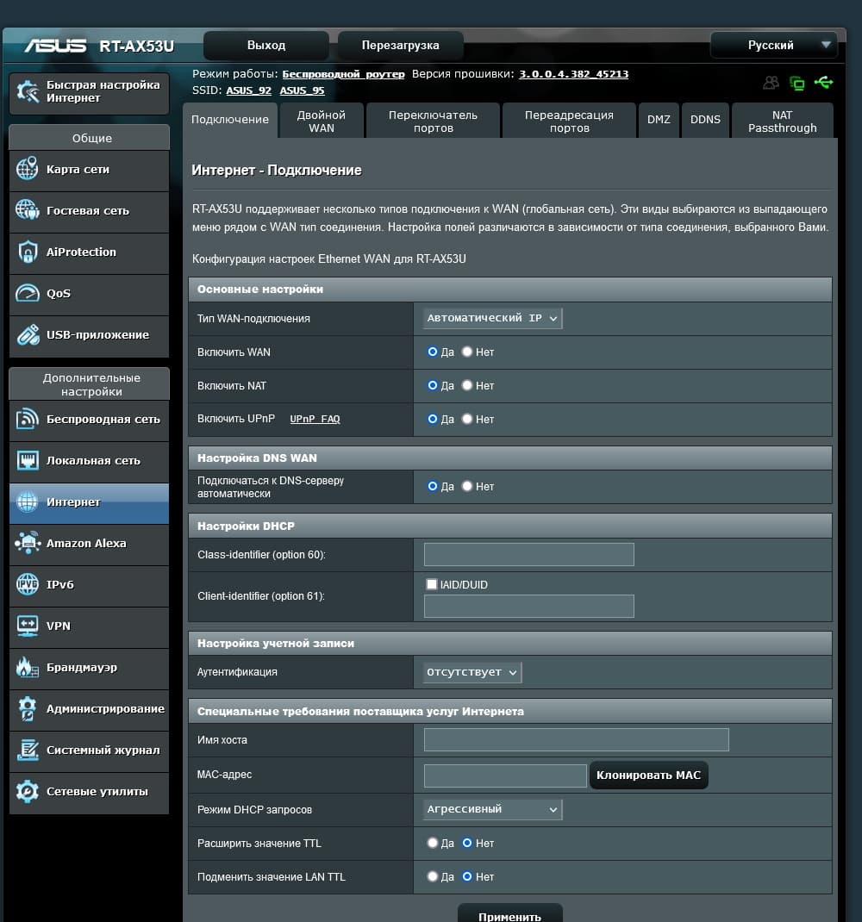Open QoS speedometer icon

[x=27, y=293]
